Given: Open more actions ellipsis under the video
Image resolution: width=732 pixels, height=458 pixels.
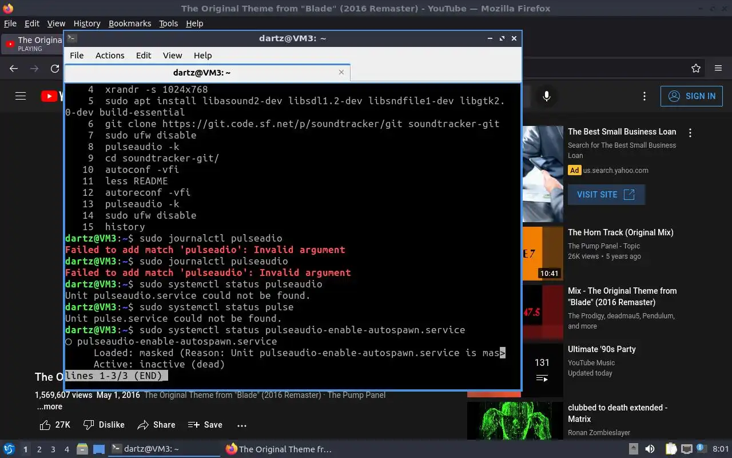Looking at the screenshot, I should [x=242, y=425].
